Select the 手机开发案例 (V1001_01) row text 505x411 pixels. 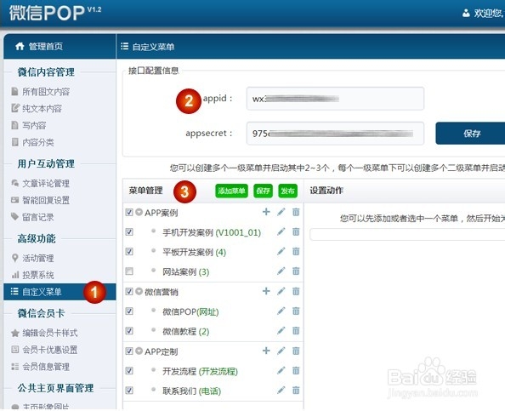[212, 232]
